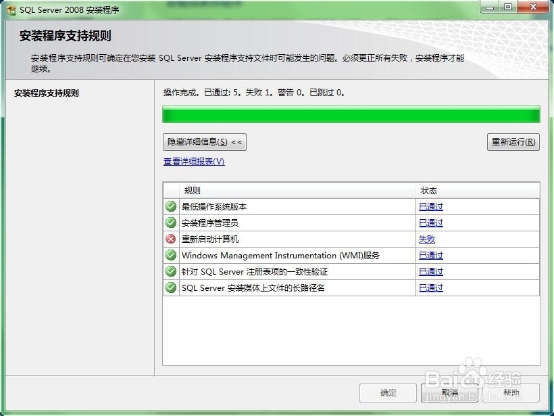Click the check icon for SQL Server 注册表项的一致性验证

tap(170, 271)
